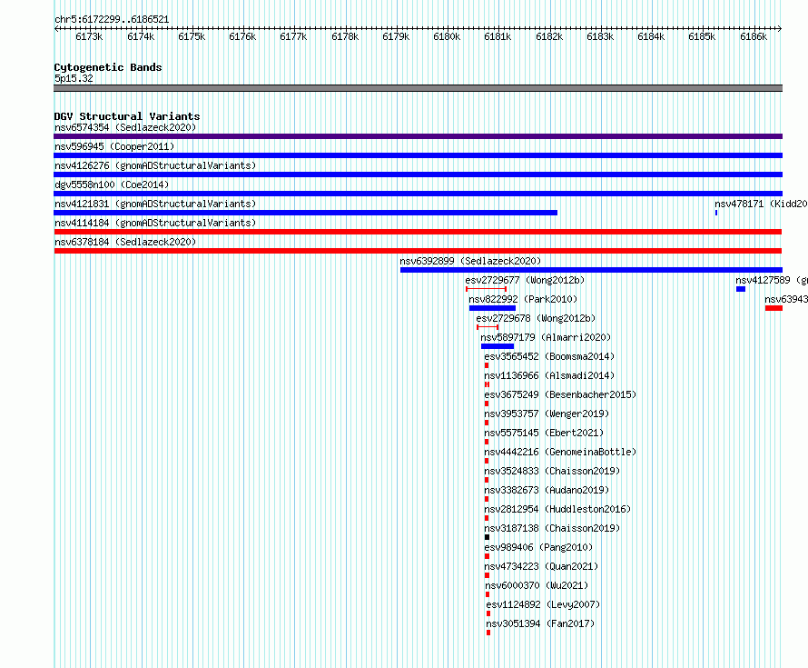Open nsv4121831 (gnomADStructuralVariants) label
808x668 pixels.
point(155,204)
